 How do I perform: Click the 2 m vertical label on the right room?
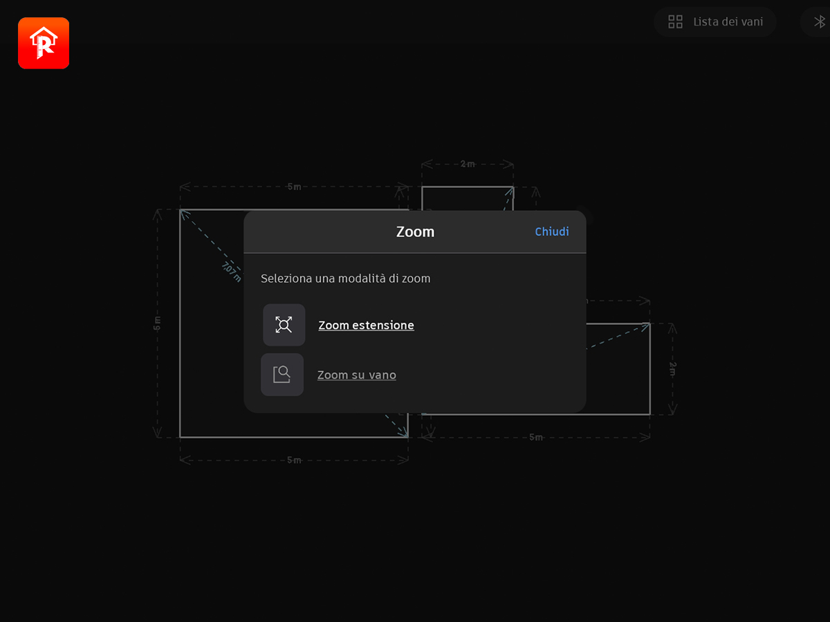pos(672,369)
